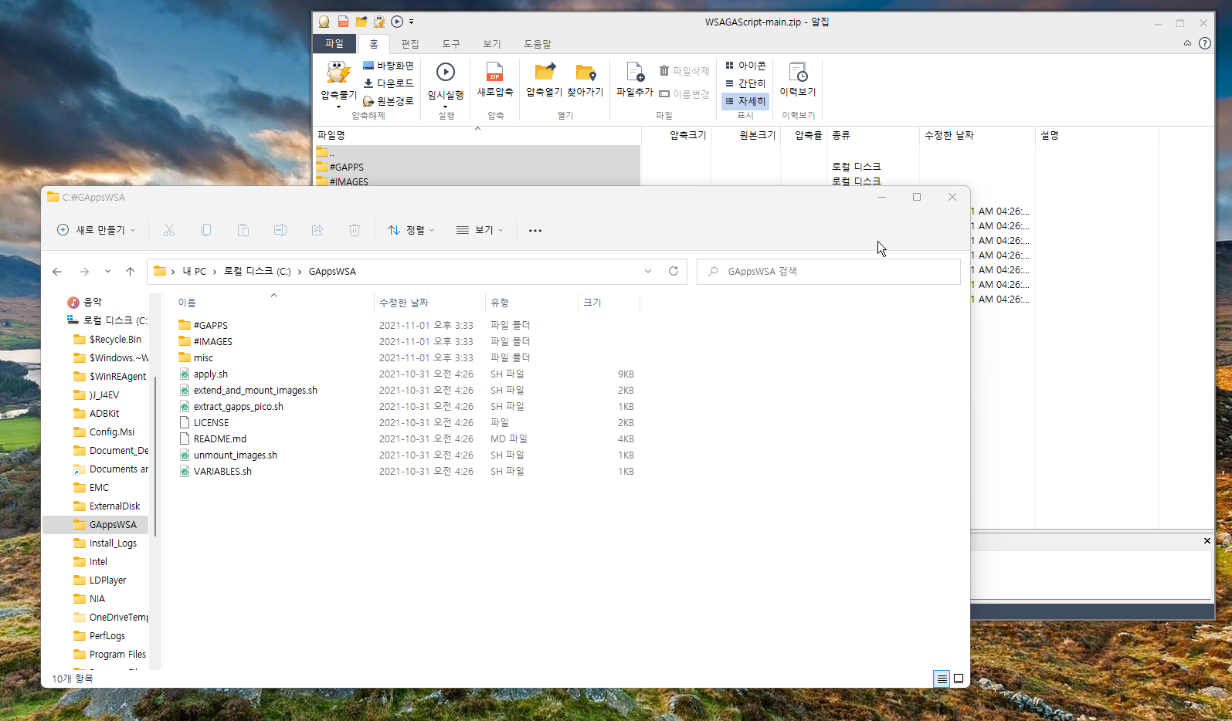Click 압축열기 folder icon in ALZip
Viewport: 1232px width, 721px height.
[x=545, y=72]
